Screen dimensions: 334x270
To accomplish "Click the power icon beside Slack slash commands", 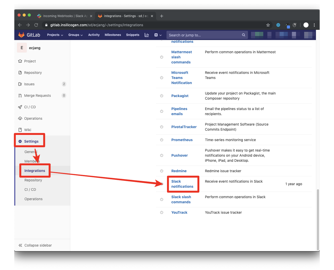I will coord(162,199).
